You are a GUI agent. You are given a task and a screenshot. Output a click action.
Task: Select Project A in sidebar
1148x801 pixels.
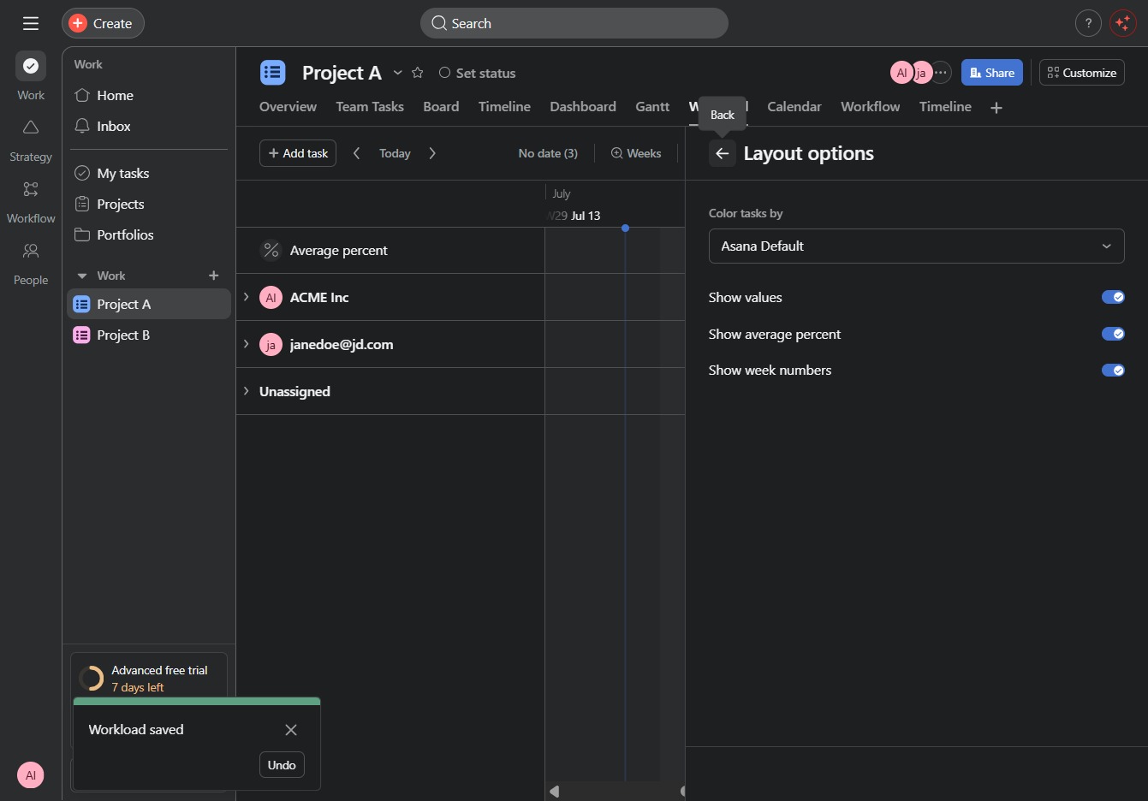[x=149, y=304]
